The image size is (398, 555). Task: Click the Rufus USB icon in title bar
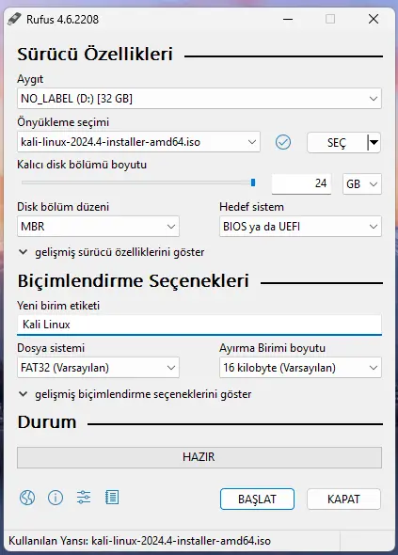(x=14, y=19)
